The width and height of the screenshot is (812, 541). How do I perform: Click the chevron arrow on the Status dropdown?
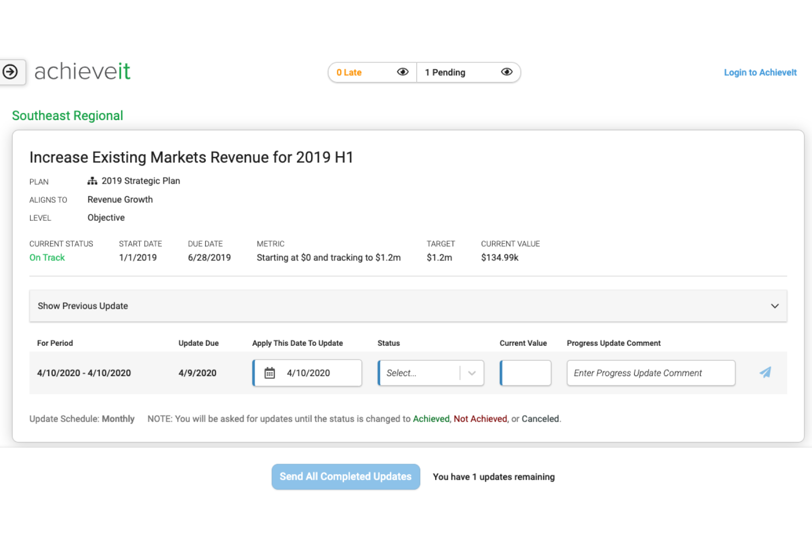click(x=471, y=373)
